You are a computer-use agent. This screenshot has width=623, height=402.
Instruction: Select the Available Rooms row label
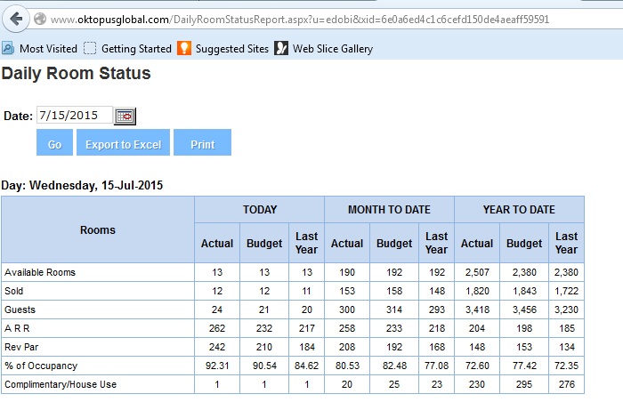[x=40, y=272]
